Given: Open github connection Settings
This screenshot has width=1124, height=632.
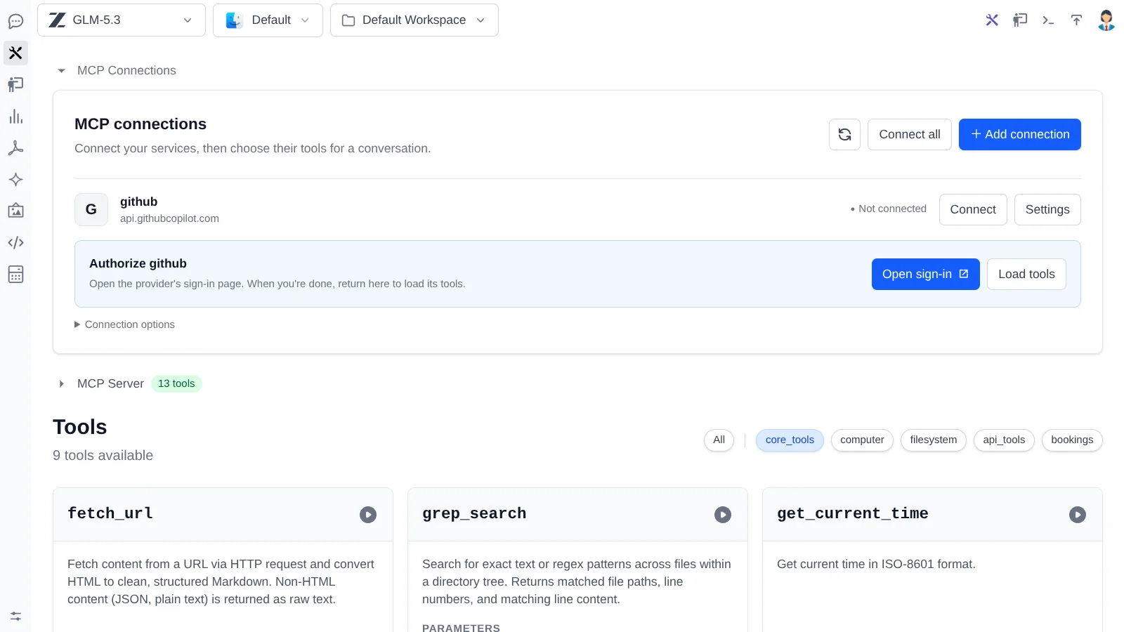Looking at the screenshot, I should 1047,209.
